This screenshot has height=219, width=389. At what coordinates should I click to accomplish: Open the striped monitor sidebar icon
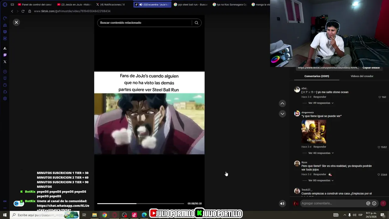pyautogui.click(x=5, y=32)
